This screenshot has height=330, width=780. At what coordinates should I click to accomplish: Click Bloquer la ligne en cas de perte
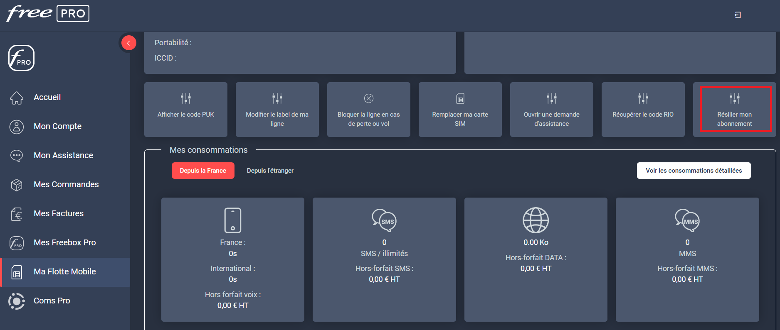pyautogui.click(x=369, y=110)
